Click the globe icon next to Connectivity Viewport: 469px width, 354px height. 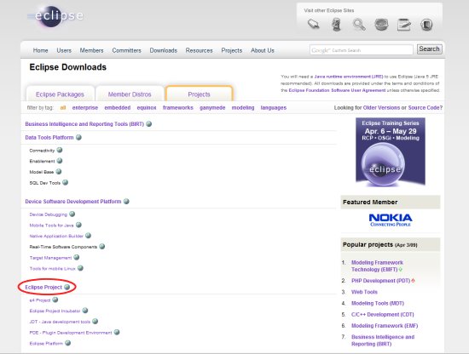(x=60, y=150)
